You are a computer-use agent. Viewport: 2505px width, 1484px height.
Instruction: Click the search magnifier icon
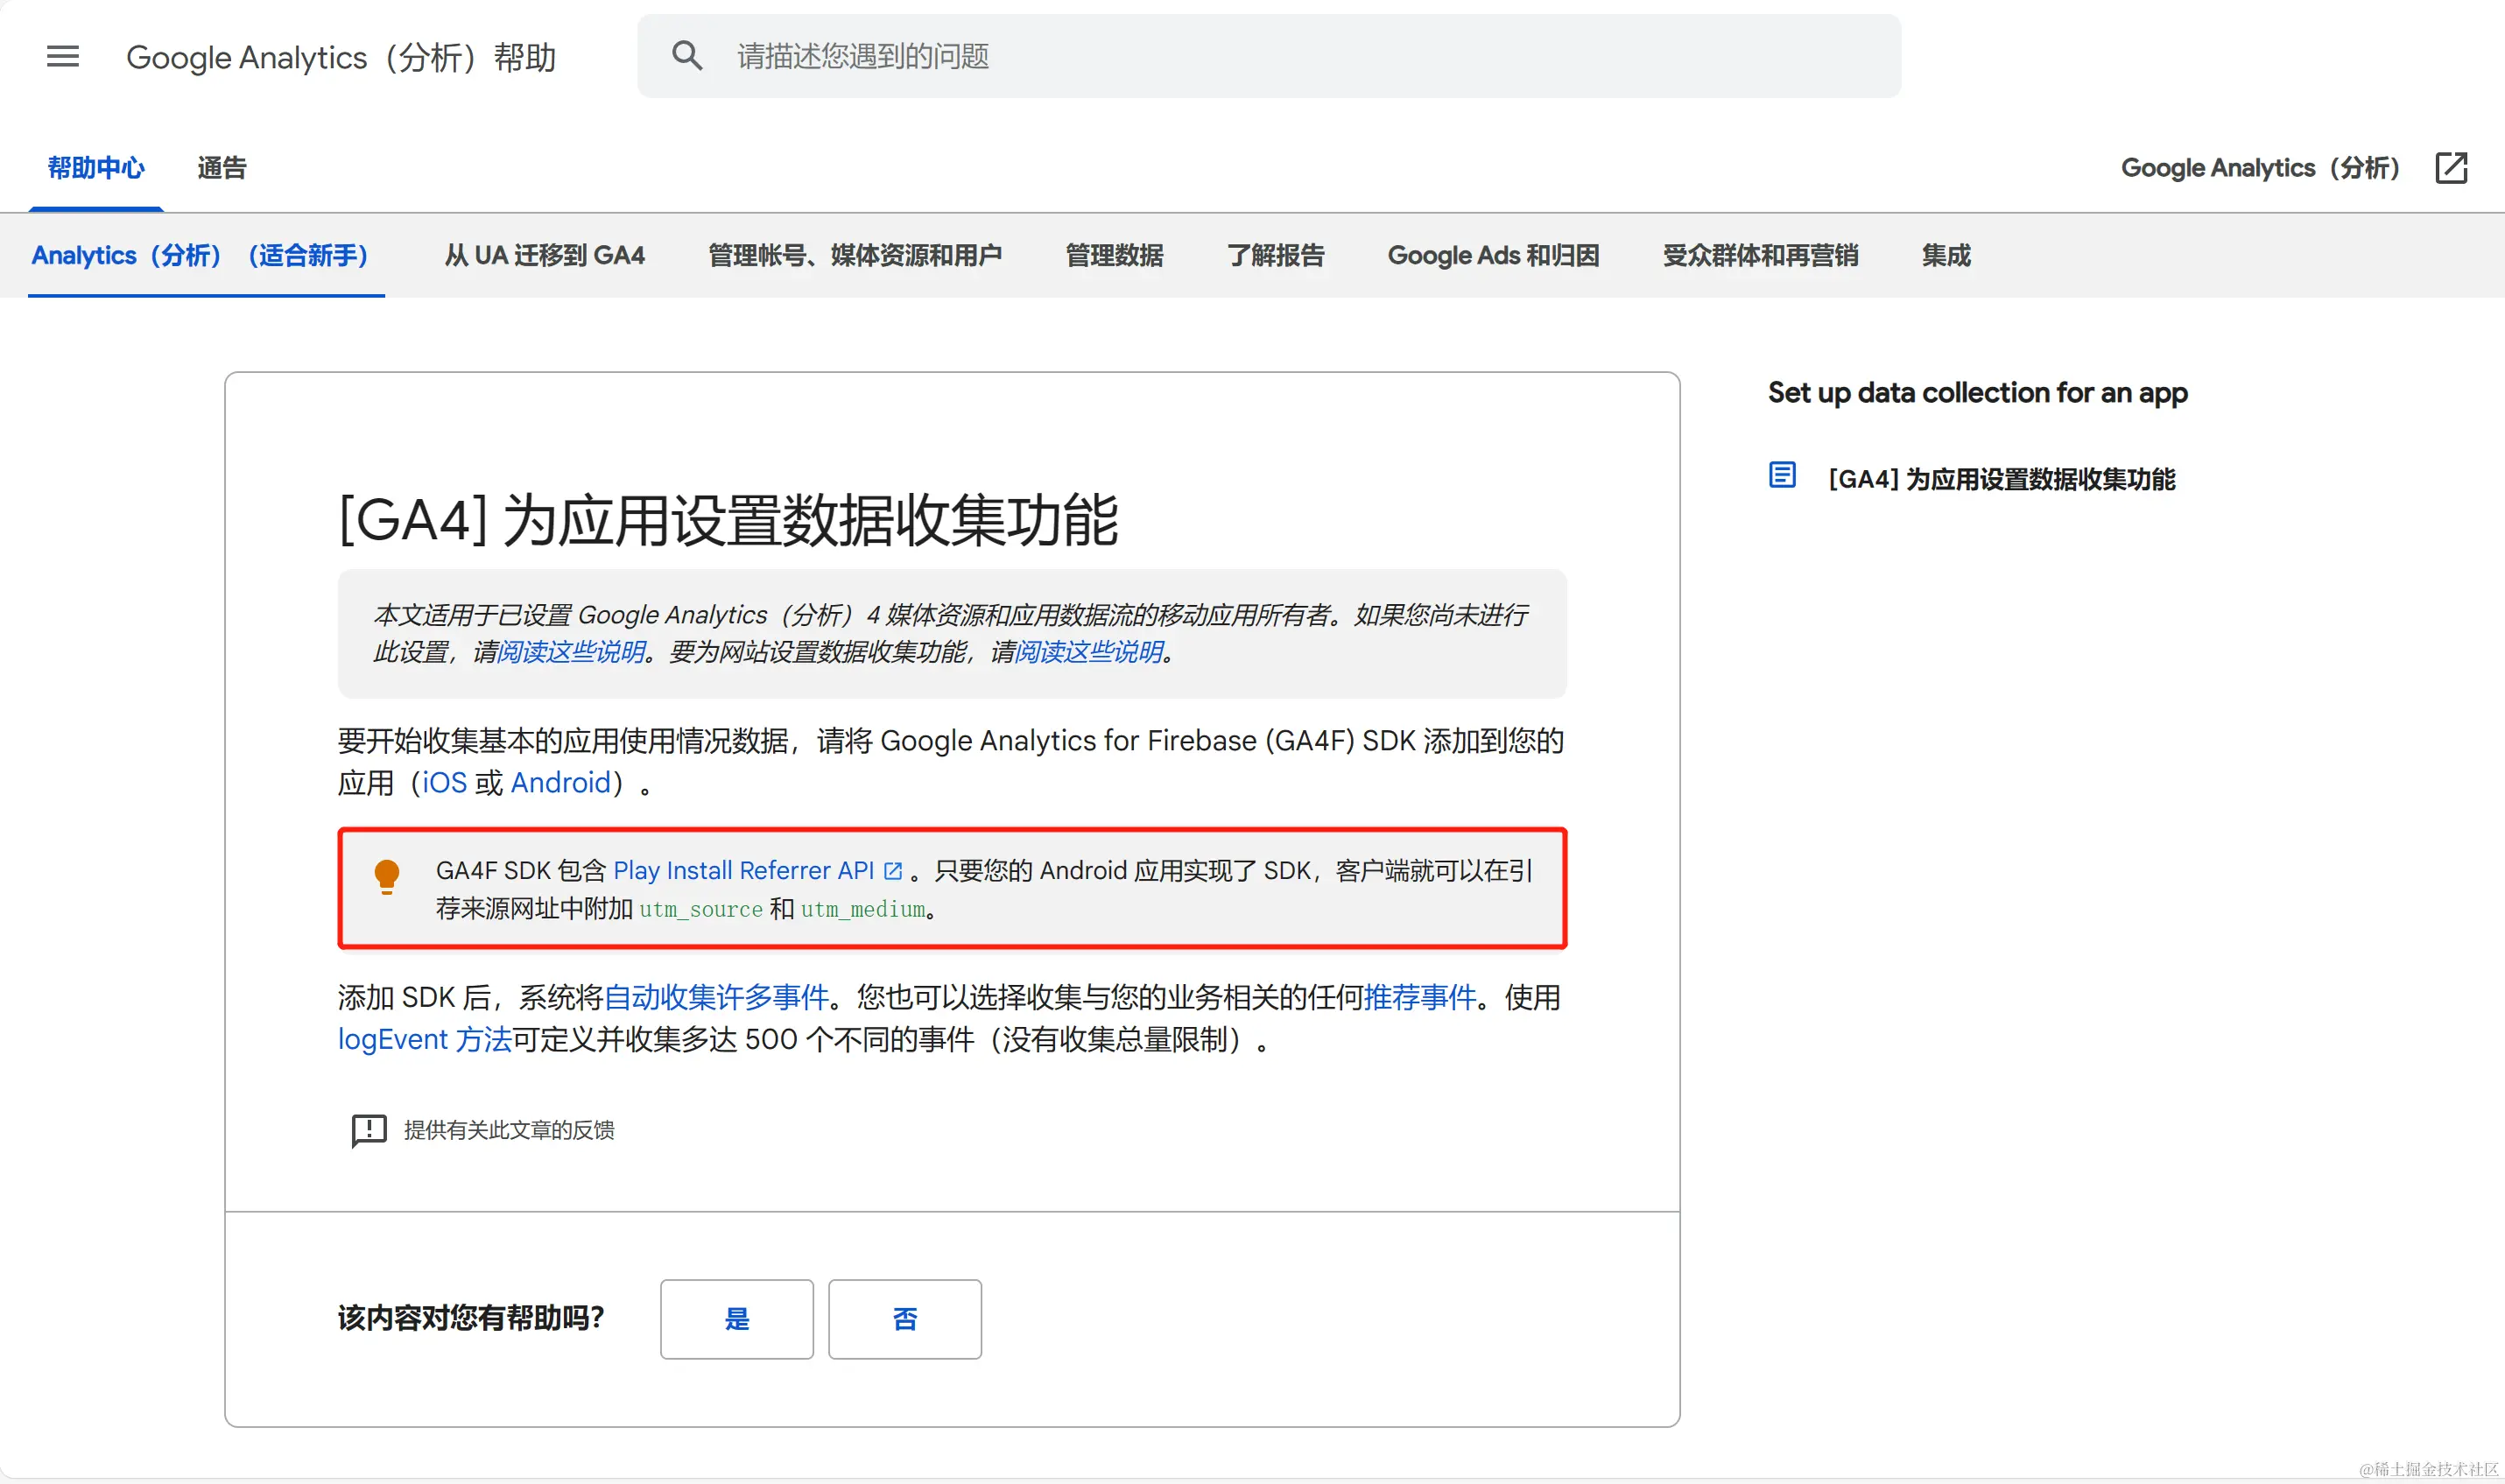click(687, 56)
